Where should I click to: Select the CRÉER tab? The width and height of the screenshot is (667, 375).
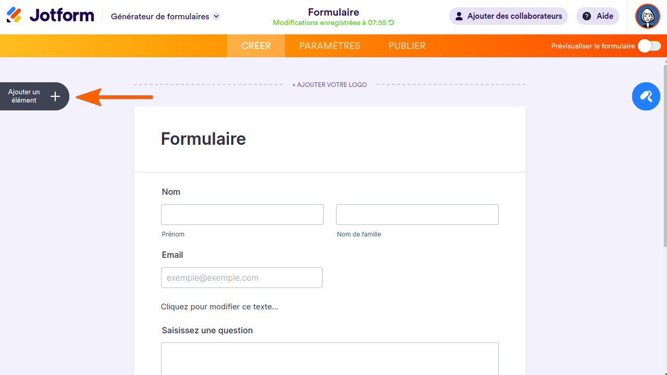coord(256,46)
